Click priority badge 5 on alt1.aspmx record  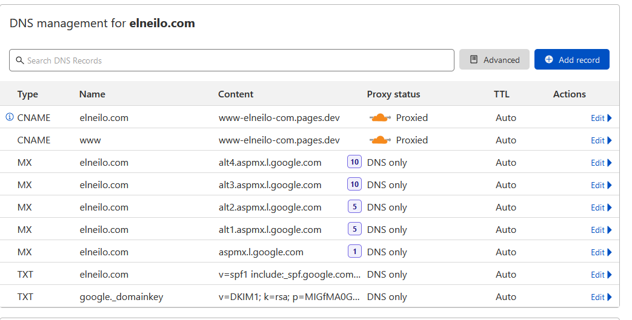[x=354, y=229]
